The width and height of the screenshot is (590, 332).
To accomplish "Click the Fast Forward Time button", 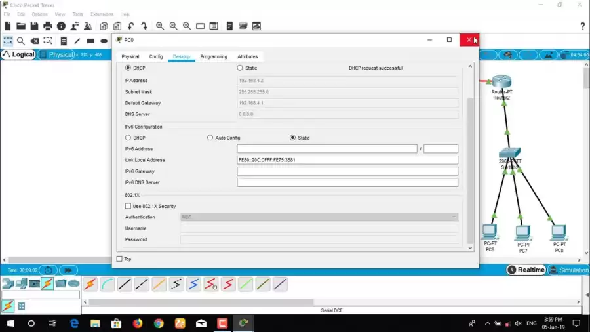I will click(x=68, y=270).
